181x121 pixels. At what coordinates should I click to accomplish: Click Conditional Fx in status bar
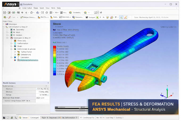(88, 118)
